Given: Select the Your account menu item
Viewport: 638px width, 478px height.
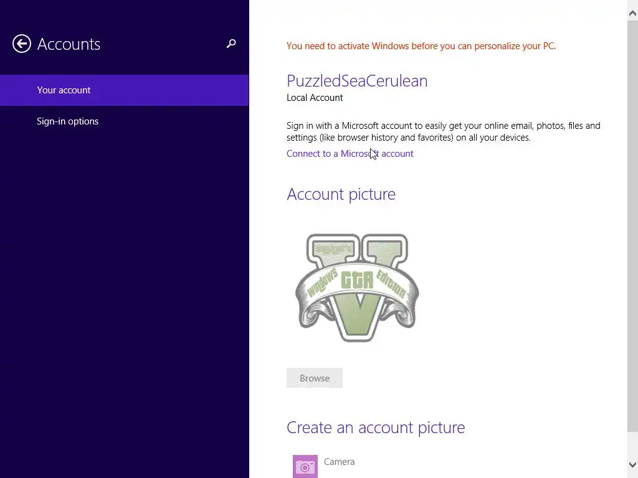Looking at the screenshot, I should tap(124, 90).
